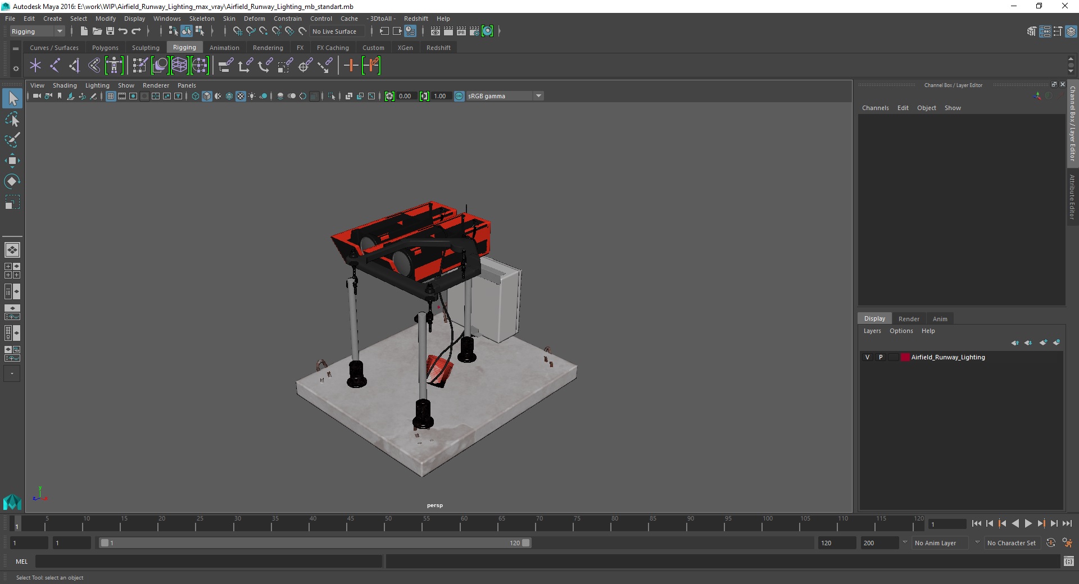Screen dimensions: 1079x584
Task: Open Channels menu in Channel Box
Action: pyautogui.click(x=875, y=108)
